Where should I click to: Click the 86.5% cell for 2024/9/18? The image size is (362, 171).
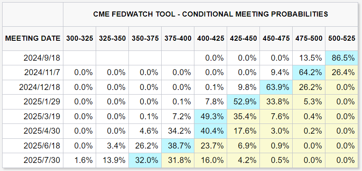point(342,58)
